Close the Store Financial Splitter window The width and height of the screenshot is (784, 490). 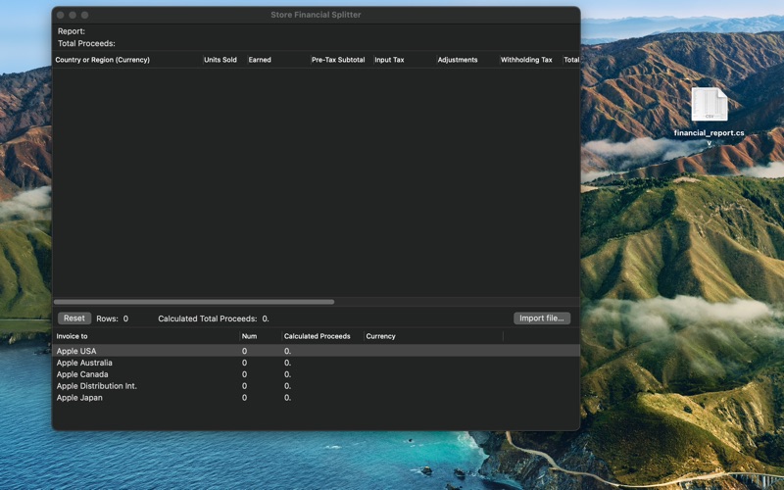(61, 15)
